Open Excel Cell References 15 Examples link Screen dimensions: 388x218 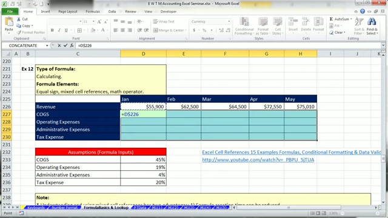292,152
